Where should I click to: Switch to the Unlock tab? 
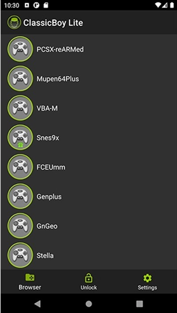pyautogui.click(x=88, y=282)
